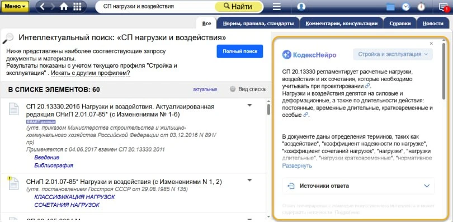Click Развернуть to expand the answer
The height and width of the screenshot is (222, 453).
tap(297, 166)
